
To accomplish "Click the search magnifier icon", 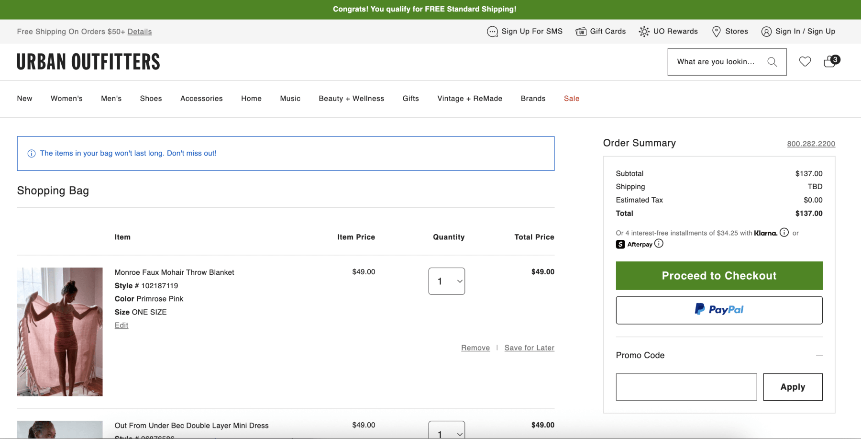I will [772, 62].
